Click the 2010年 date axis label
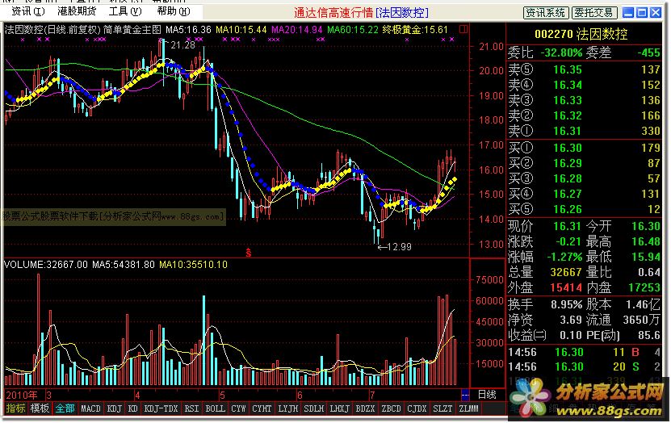The width and height of the screenshot is (671, 423). tap(21, 395)
